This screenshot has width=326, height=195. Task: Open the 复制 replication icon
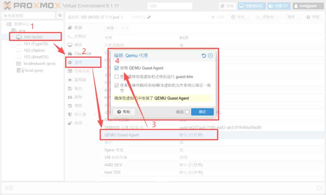coord(70,97)
